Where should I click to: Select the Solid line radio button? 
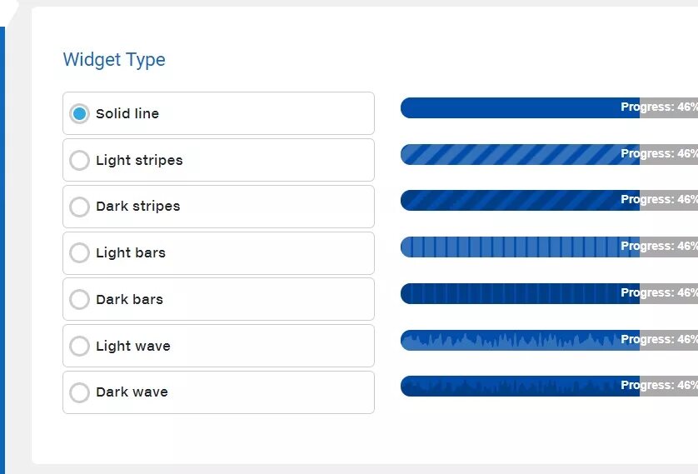point(80,113)
